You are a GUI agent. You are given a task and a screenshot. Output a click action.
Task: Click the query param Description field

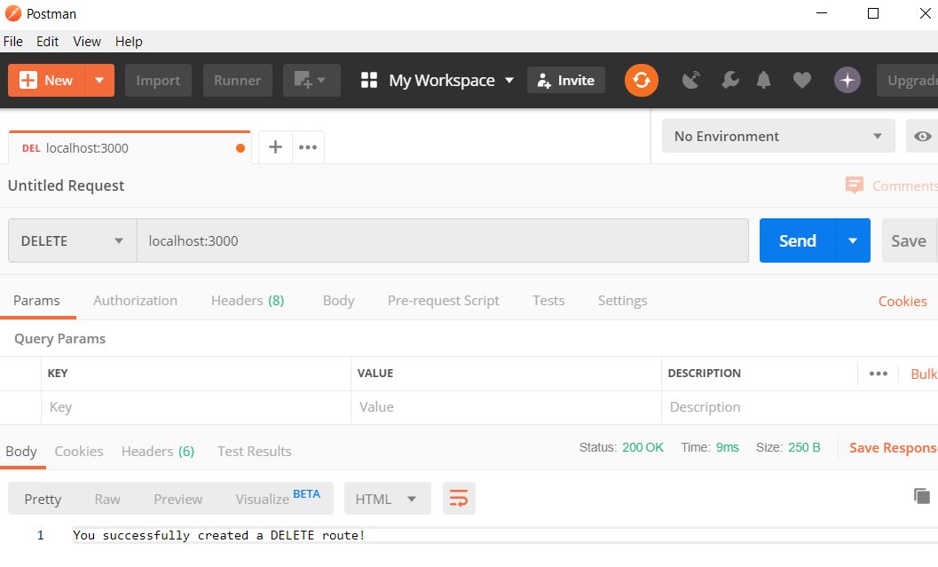pos(800,407)
